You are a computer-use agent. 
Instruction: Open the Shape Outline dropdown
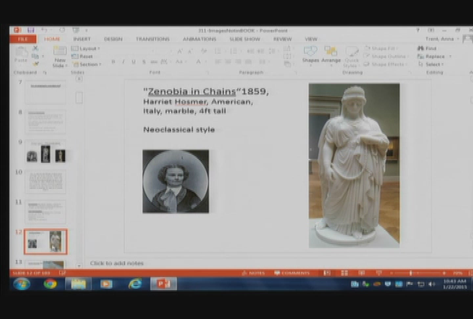click(386, 56)
